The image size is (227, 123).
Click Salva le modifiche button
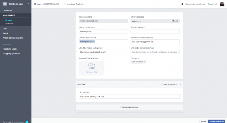(217, 121)
